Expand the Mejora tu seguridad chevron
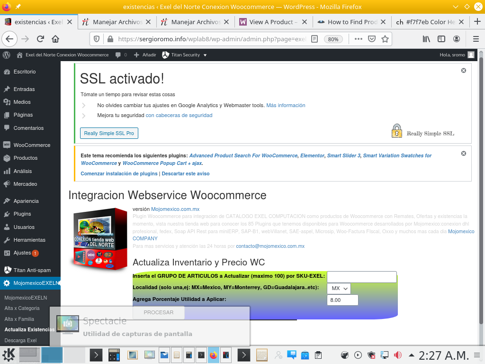This screenshot has width=485, height=364. coord(83,116)
